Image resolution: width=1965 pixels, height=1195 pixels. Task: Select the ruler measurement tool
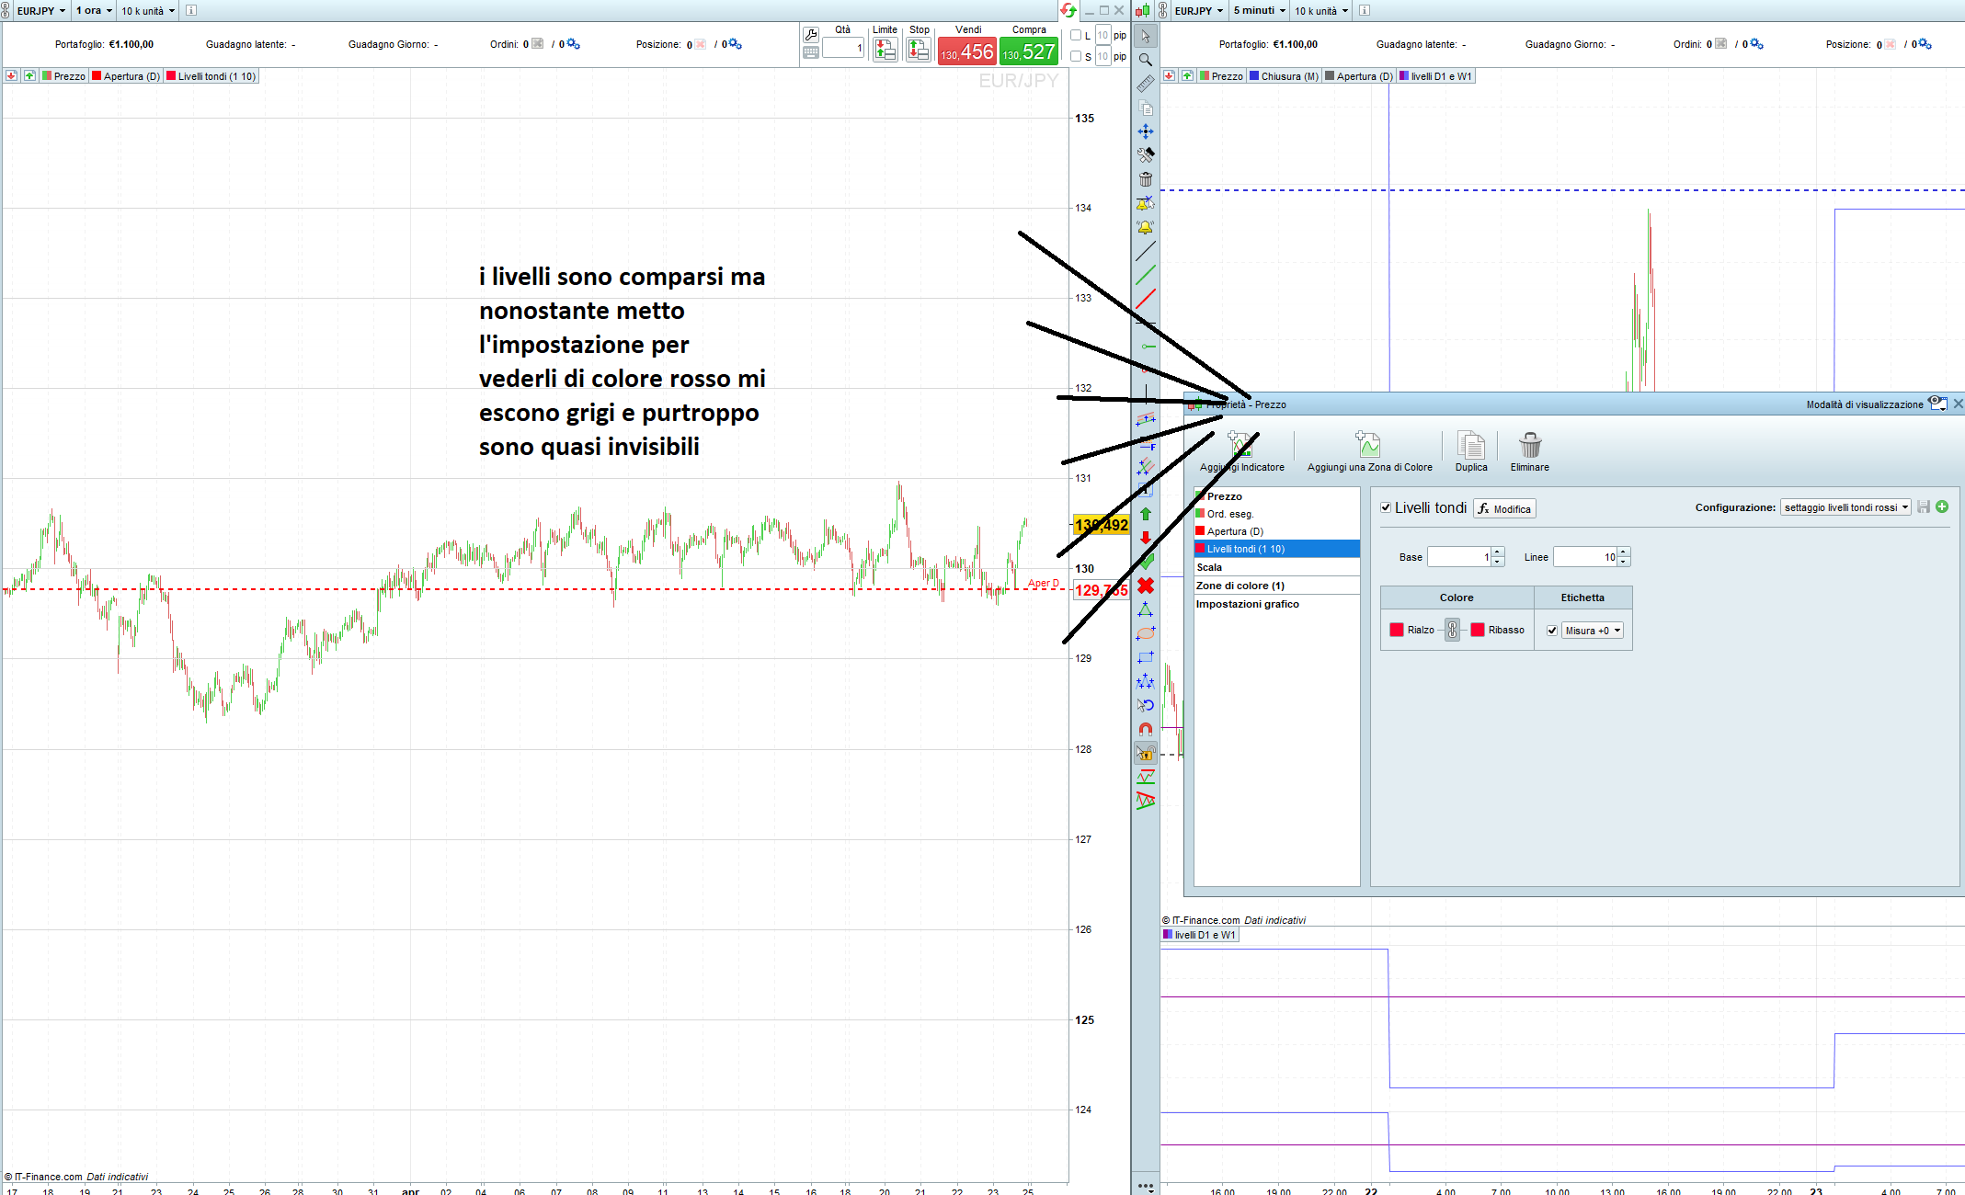click(1145, 84)
